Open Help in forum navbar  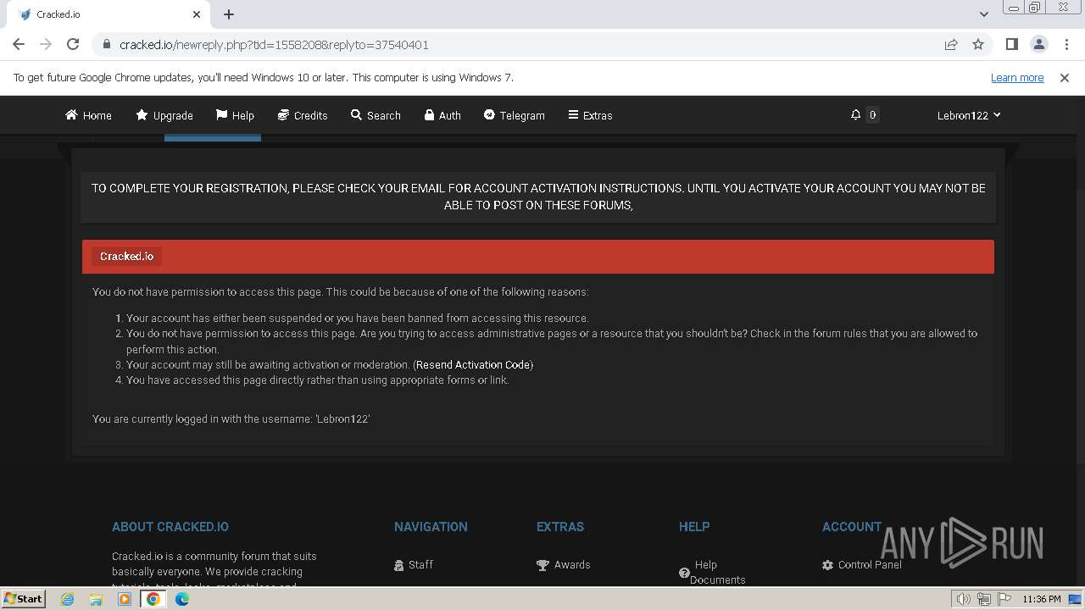tap(235, 115)
